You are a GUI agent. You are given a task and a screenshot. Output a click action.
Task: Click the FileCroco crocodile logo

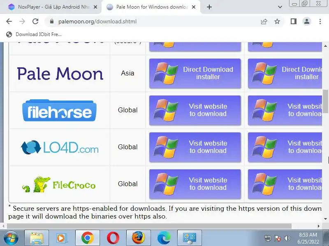59,184
